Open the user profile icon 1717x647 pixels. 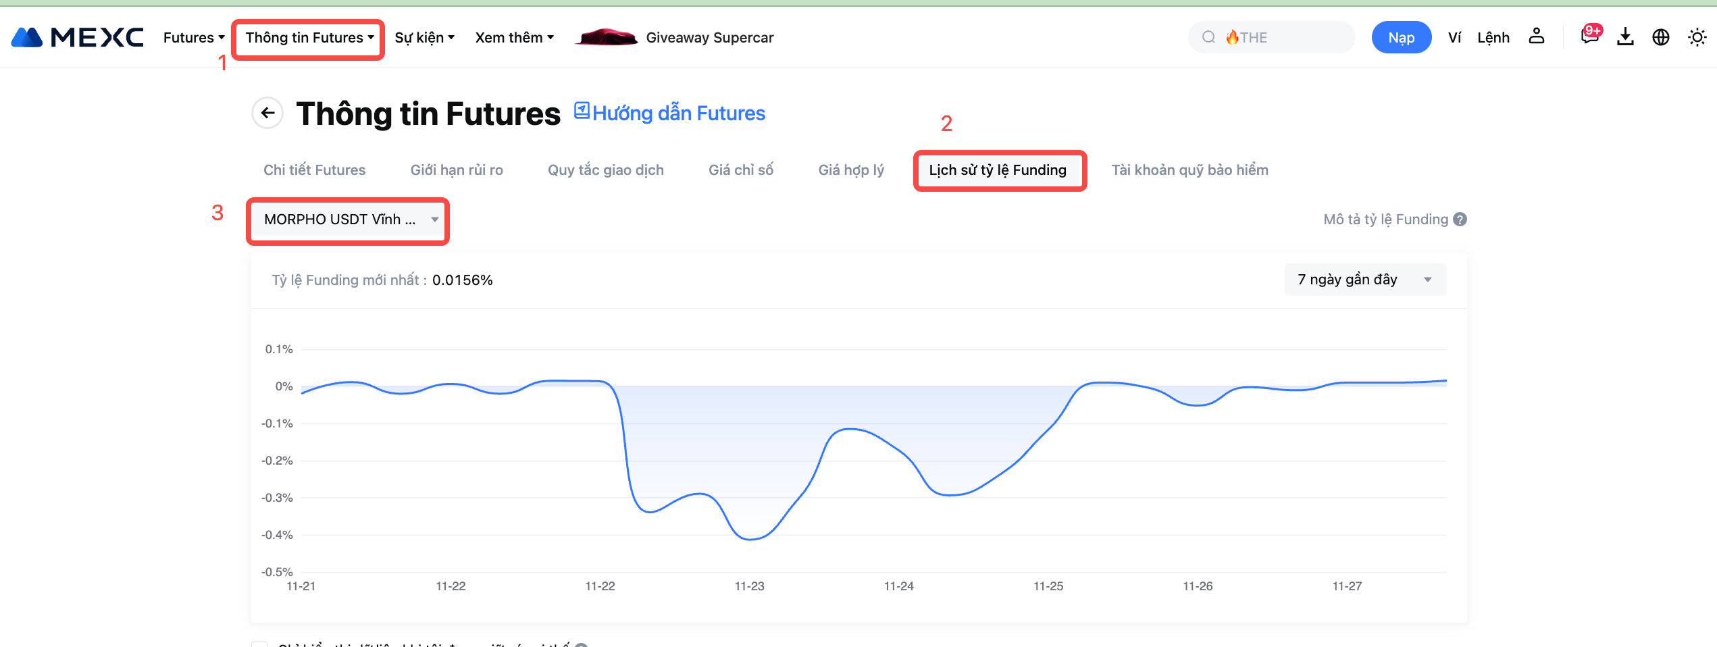1537,36
